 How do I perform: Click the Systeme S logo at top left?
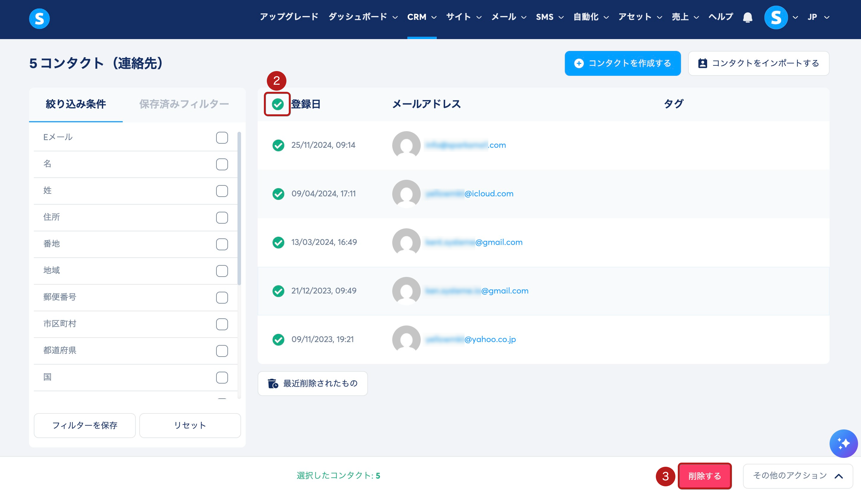tap(39, 18)
